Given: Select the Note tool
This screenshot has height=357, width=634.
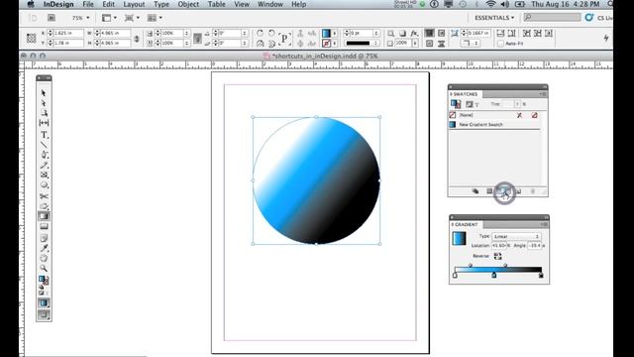Looking at the screenshot, I should [44, 238].
